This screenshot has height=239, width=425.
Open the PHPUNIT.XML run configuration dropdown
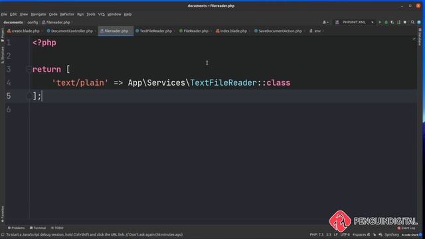pyautogui.click(x=355, y=22)
